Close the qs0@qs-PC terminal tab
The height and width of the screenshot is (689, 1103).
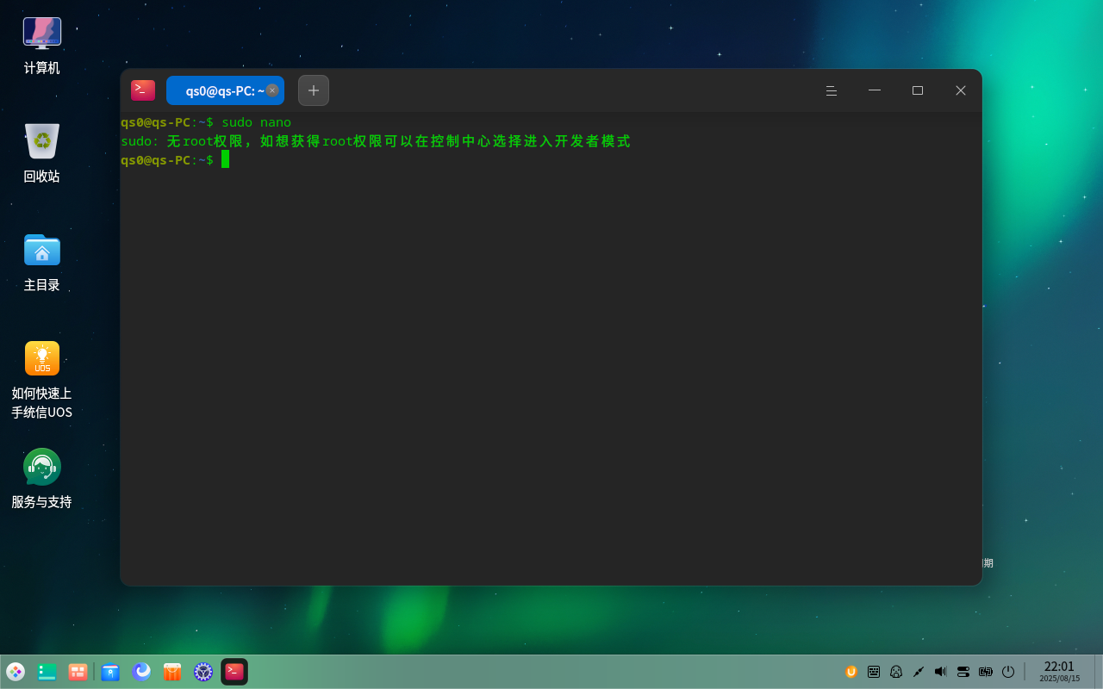pos(272,90)
